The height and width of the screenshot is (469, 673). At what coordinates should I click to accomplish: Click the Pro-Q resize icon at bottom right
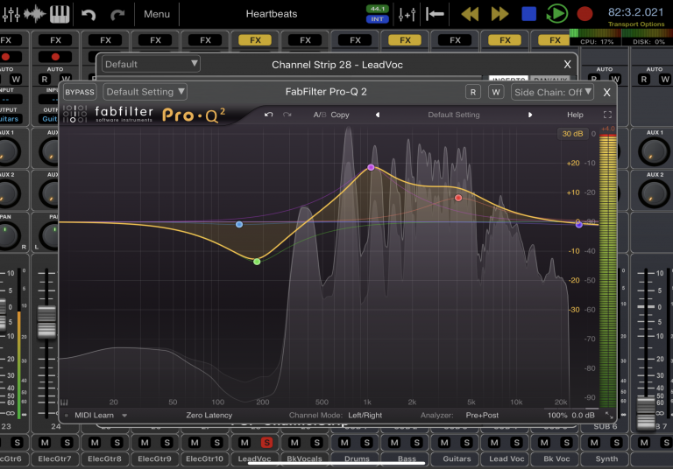(609, 415)
